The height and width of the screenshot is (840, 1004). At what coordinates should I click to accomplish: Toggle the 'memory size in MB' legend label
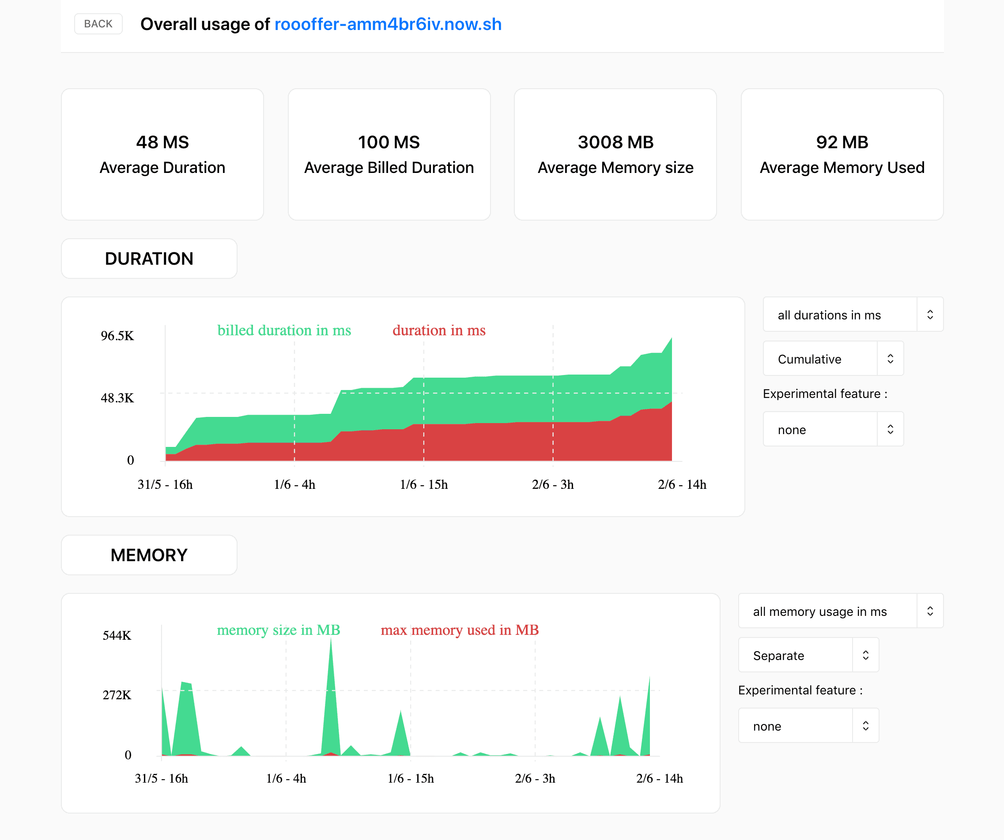coord(278,630)
